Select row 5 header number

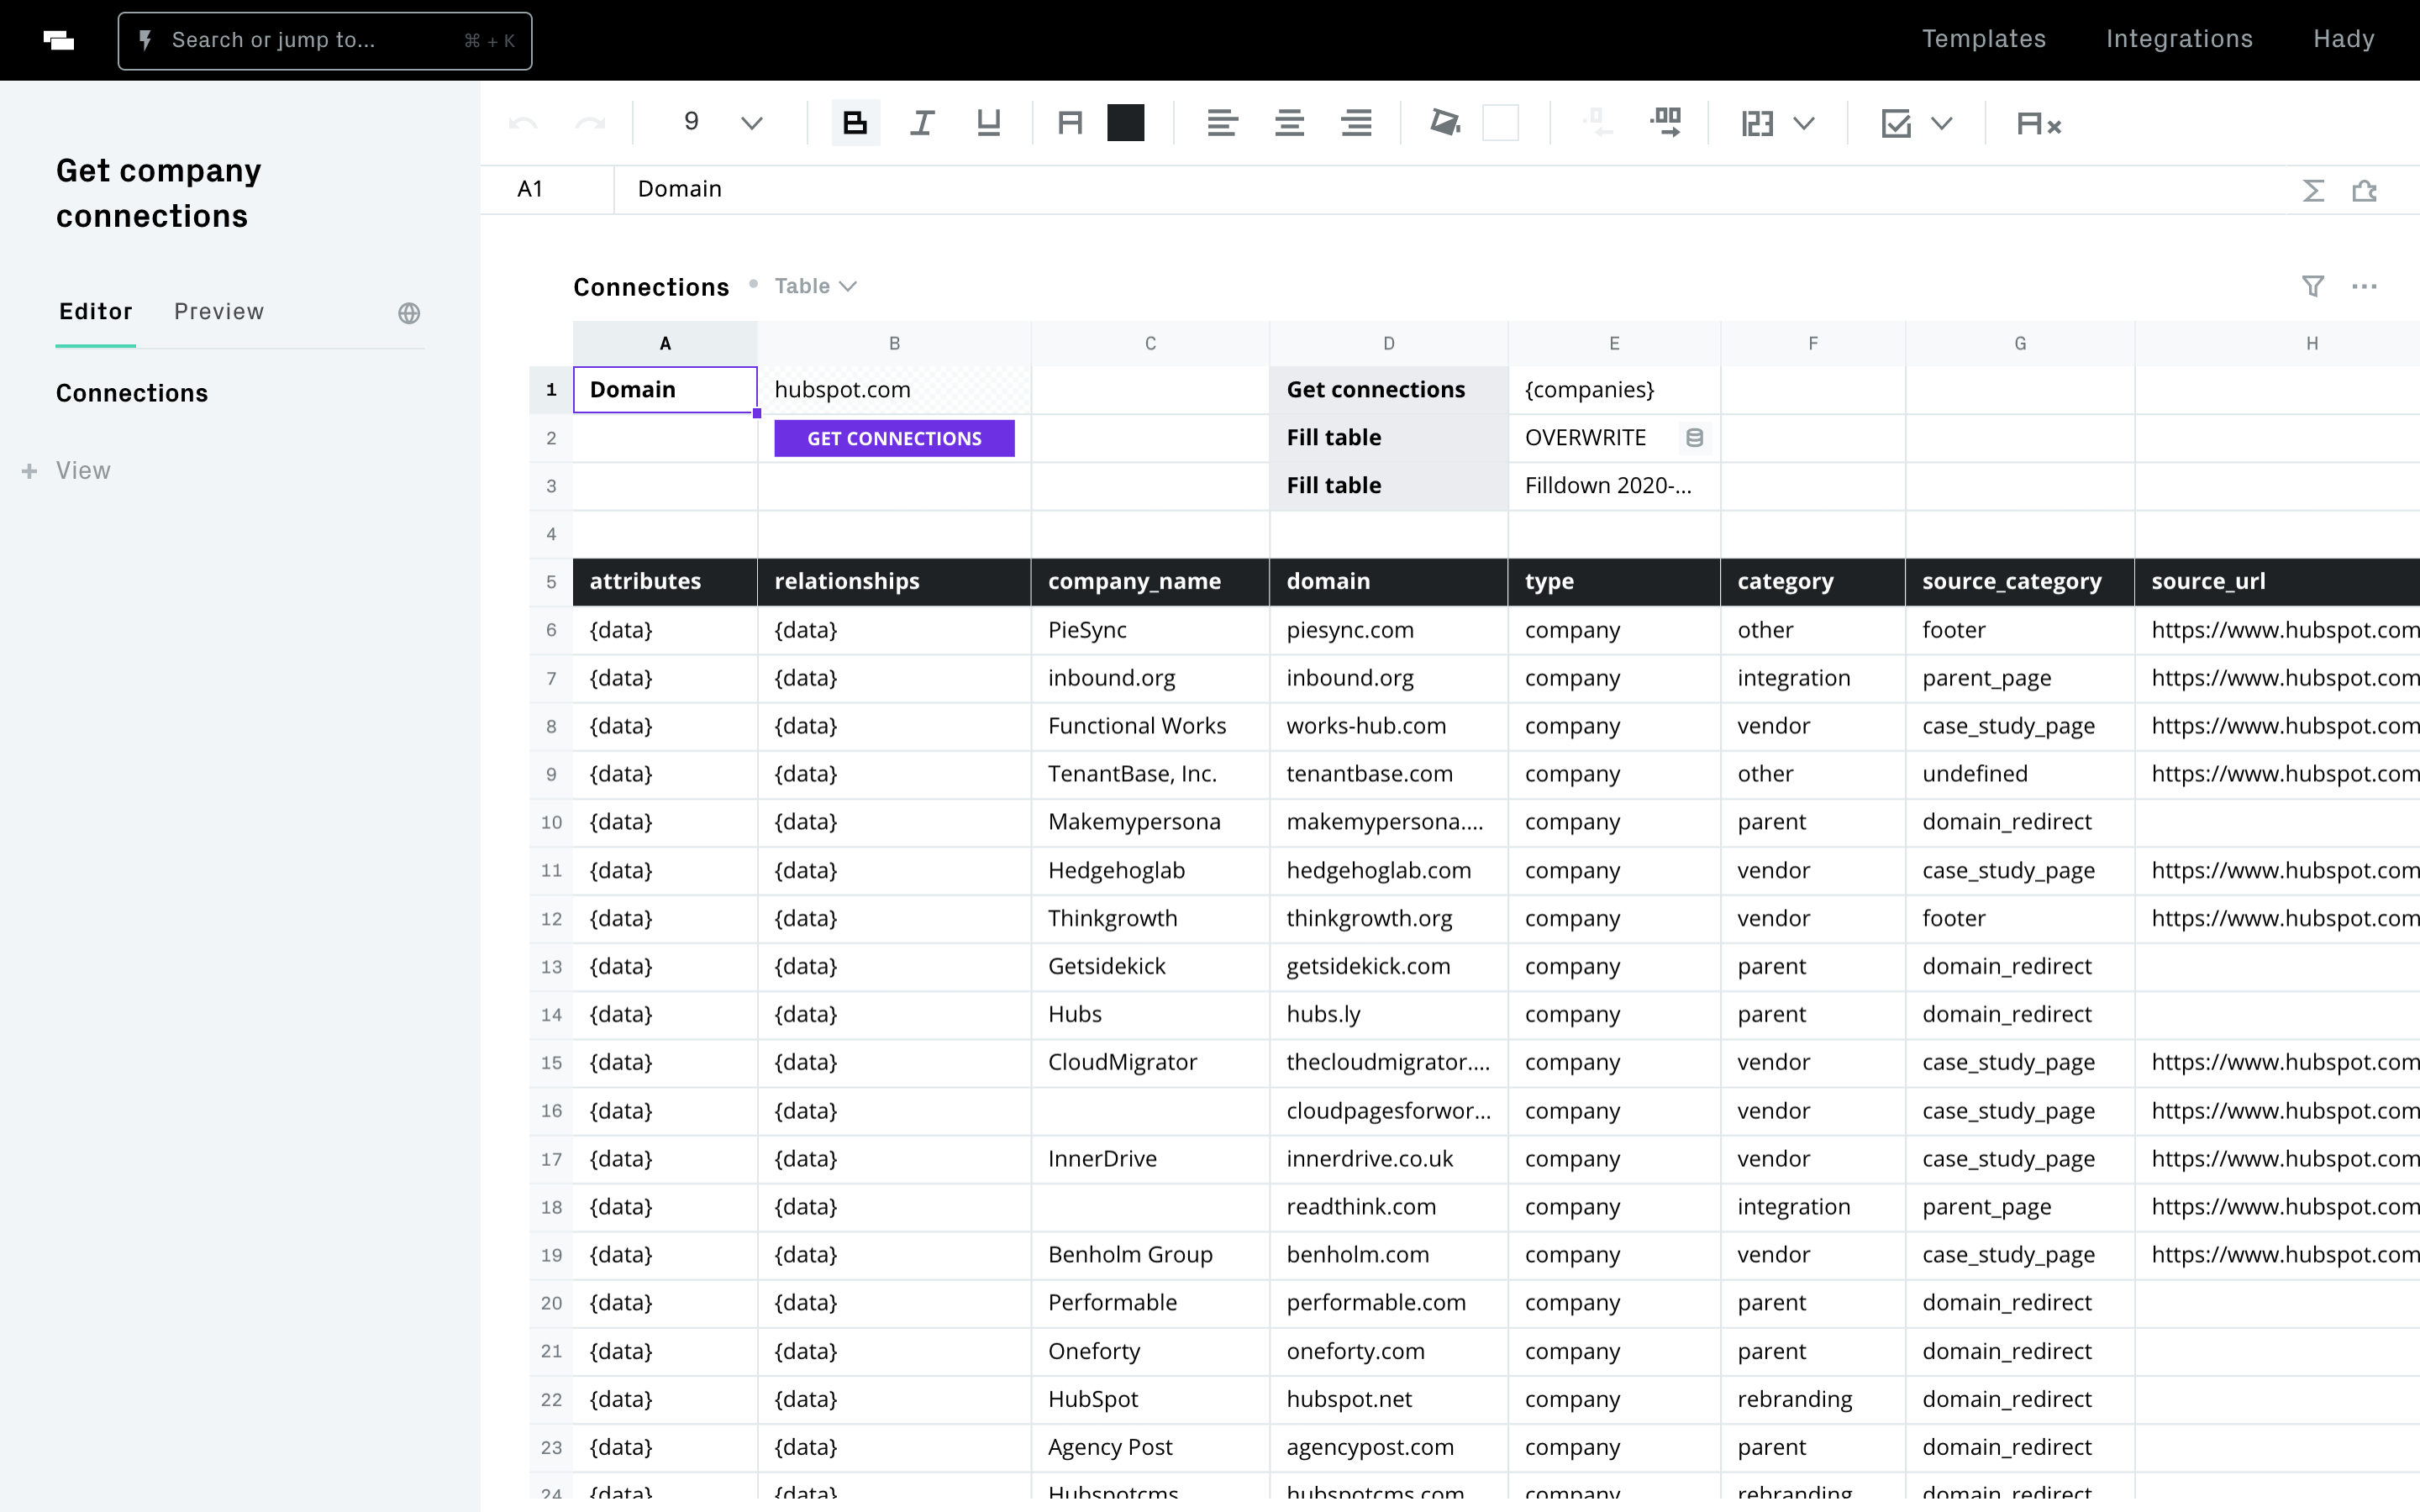tap(551, 582)
